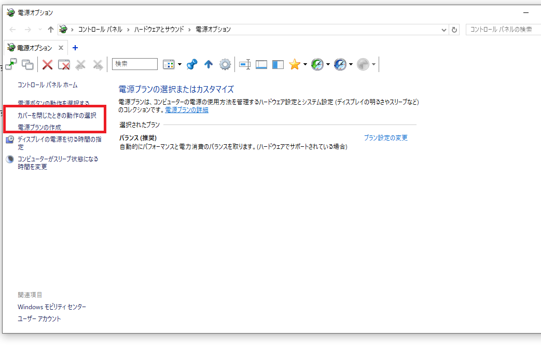Open recent locations dropdown arrow
Image resolution: width=541 pixels, height=346 pixels.
pos(40,30)
